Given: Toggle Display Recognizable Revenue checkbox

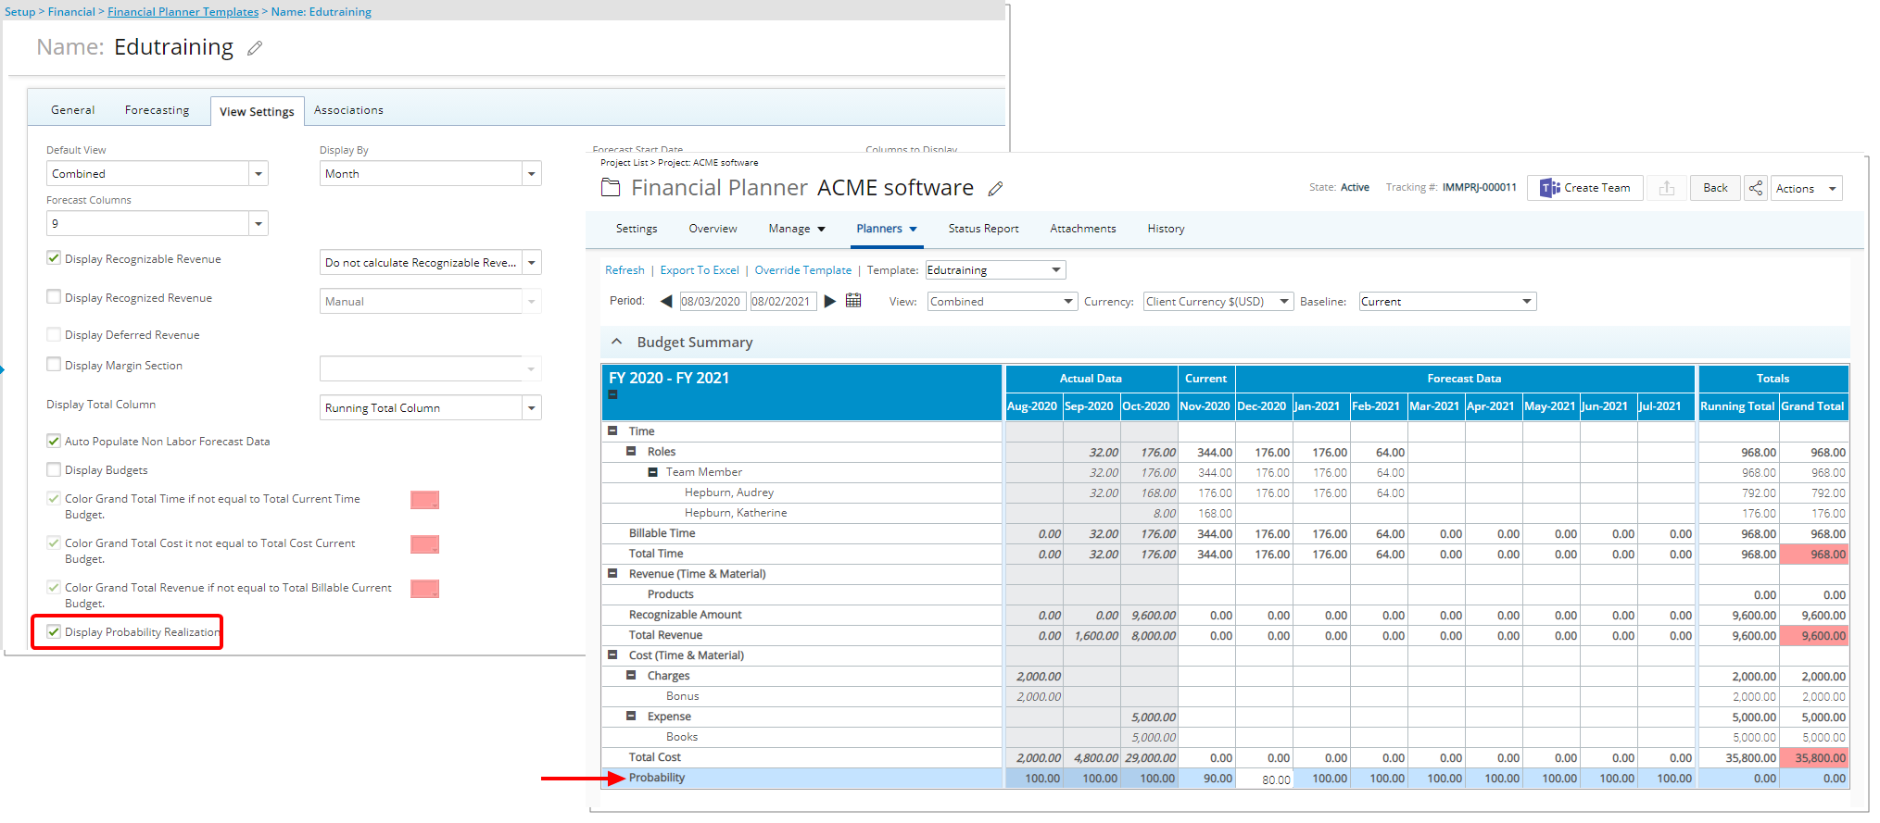Looking at the screenshot, I should 54,258.
